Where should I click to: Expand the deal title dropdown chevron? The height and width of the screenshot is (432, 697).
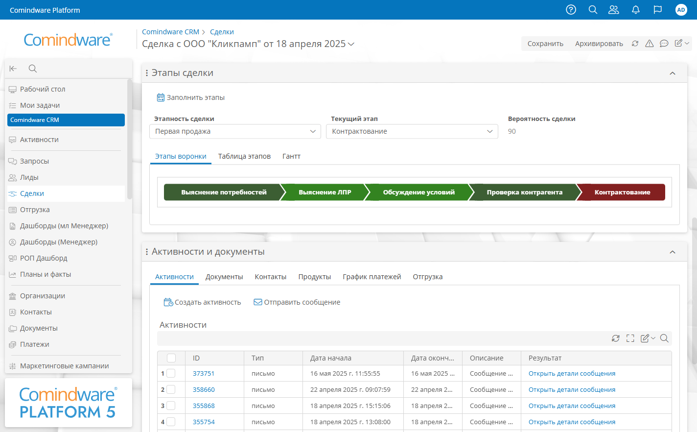[351, 44]
